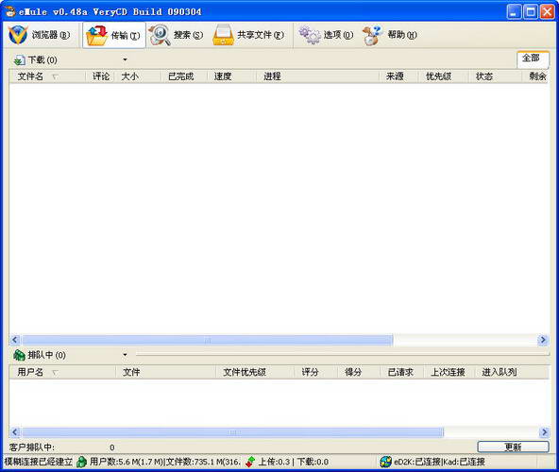The image size is (559, 472).
Task: Sort downloads by 优先级 column
Action: (443, 76)
